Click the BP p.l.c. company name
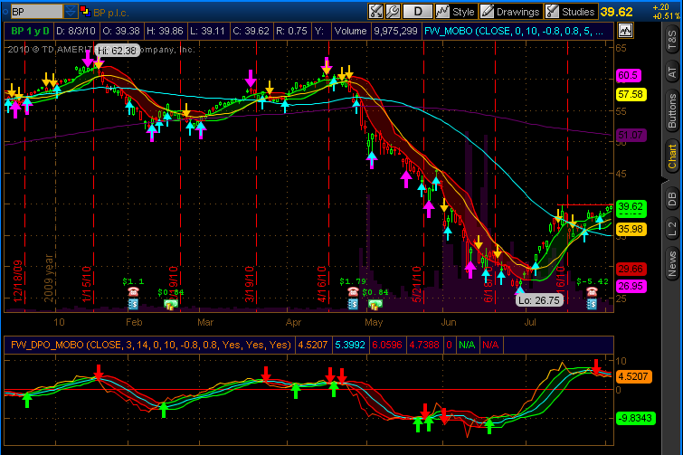This screenshot has width=683, height=455. coord(111,13)
